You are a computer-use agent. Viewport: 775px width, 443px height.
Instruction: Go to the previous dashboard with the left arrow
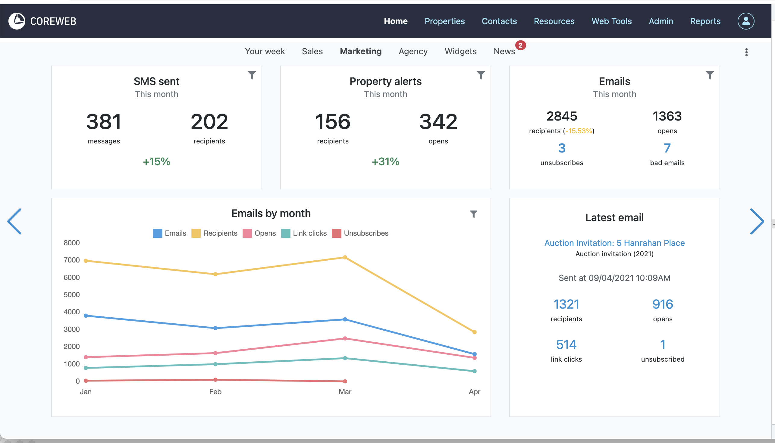click(14, 221)
